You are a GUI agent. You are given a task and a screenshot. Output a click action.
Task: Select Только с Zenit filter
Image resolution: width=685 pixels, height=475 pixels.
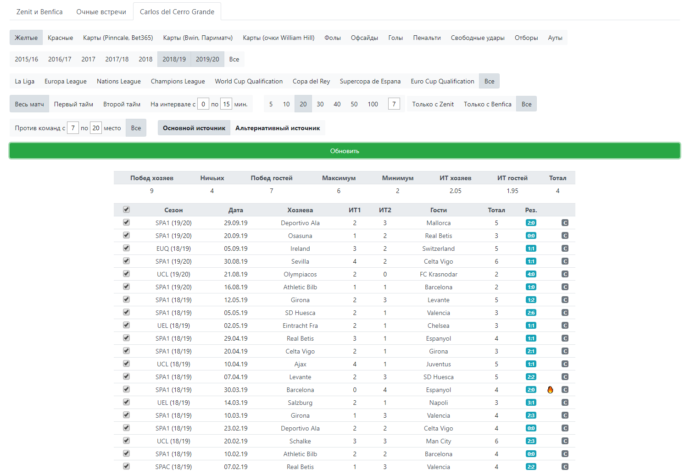433,104
